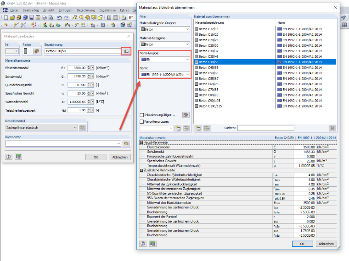Click the Print icon in main toolbar
This screenshot has width=349, height=261.
coord(45,17)
